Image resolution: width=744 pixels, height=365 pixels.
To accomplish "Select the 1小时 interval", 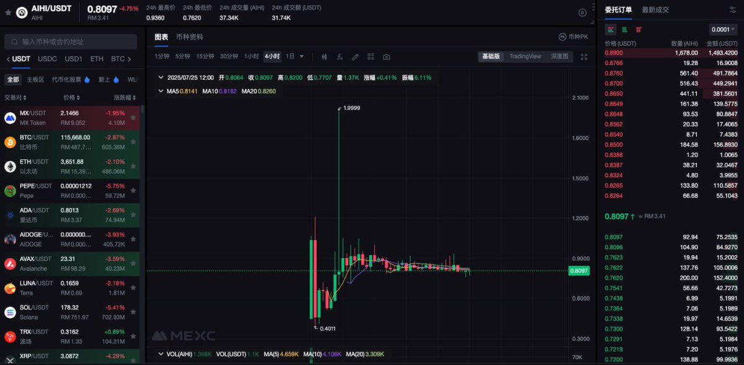I will tap(251, 56).
